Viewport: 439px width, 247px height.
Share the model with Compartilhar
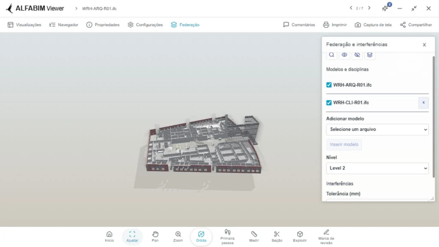pyautogui.click(x=416, y=25)
